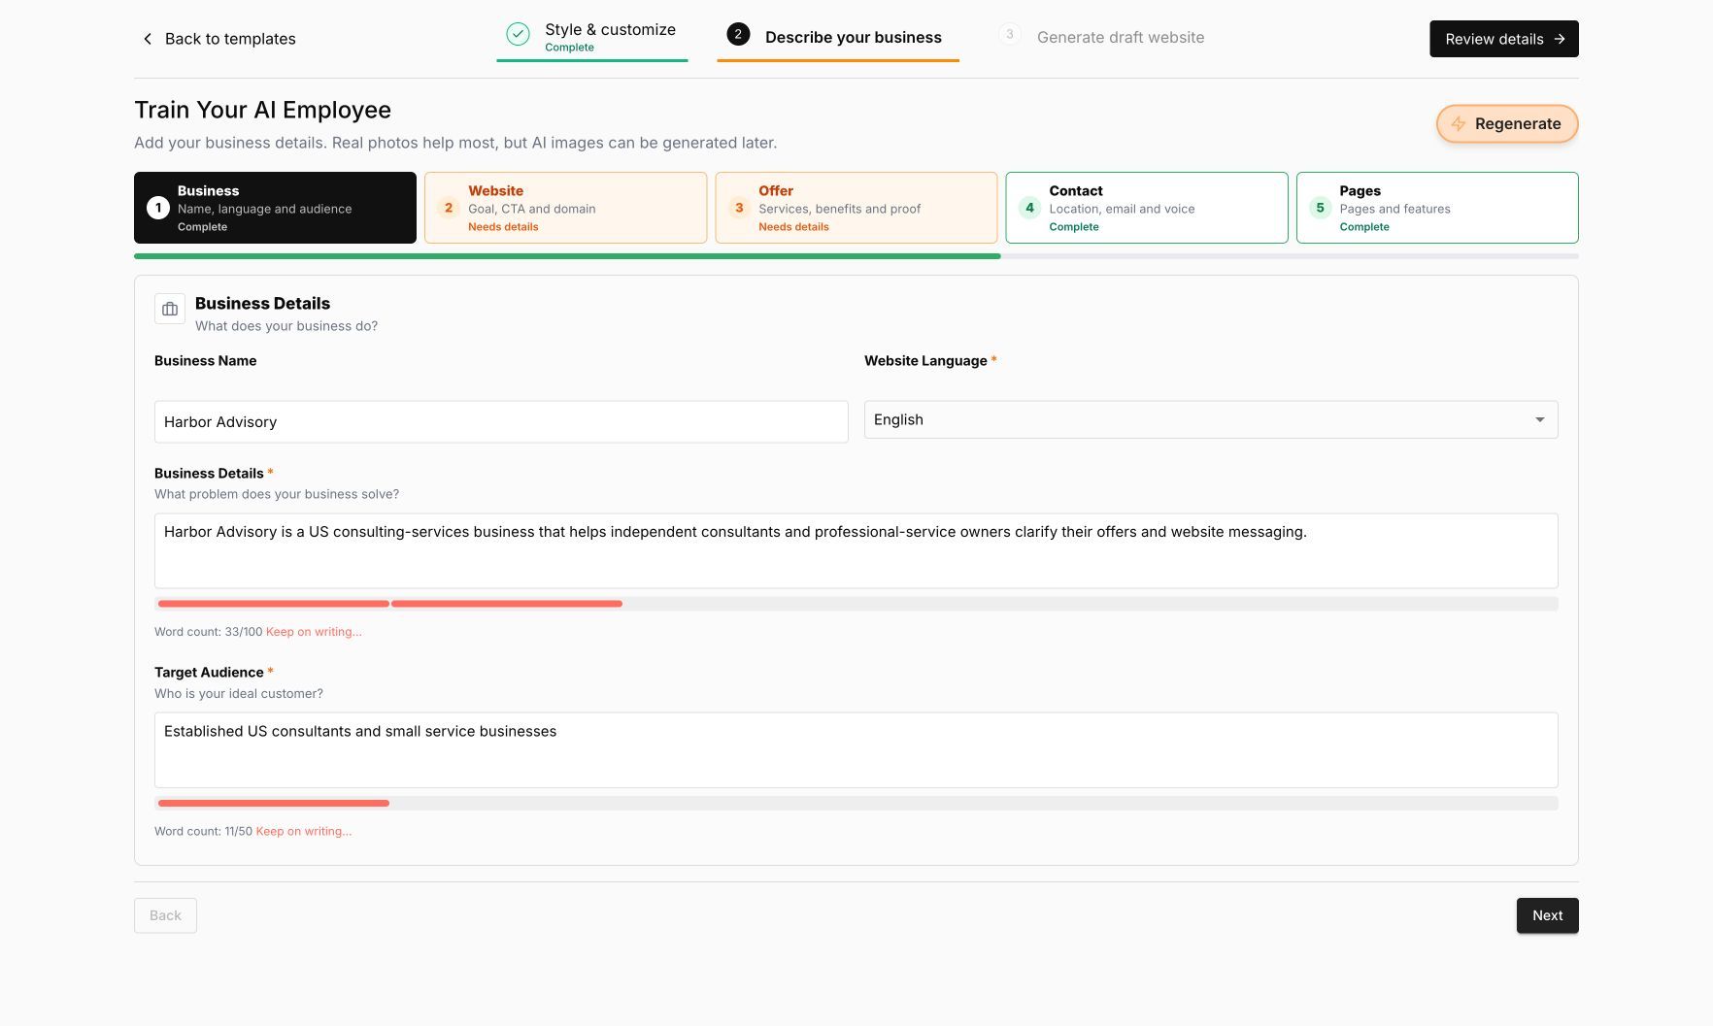Click the "Needs details" status on Offer card
This screenshot has height=1026, width=1713.
pos(793,227)
